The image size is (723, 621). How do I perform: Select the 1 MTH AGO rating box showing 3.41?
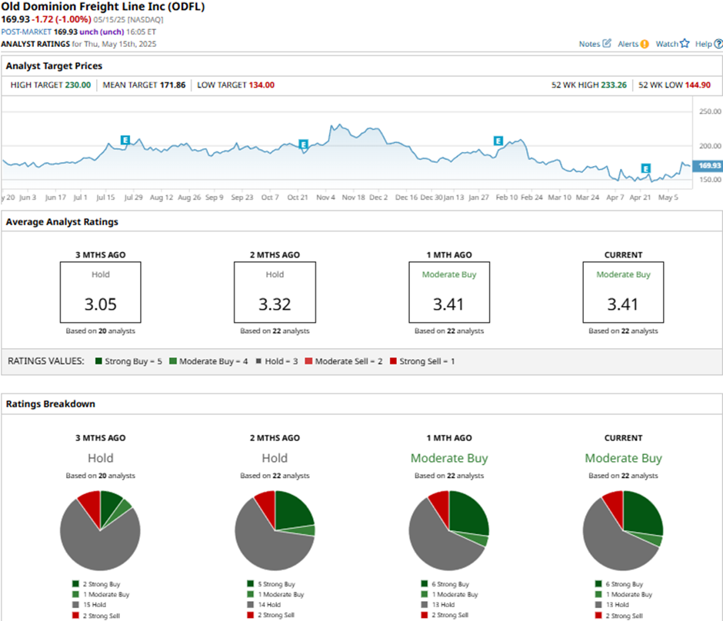pyautogui.click(x=449, y=292)
